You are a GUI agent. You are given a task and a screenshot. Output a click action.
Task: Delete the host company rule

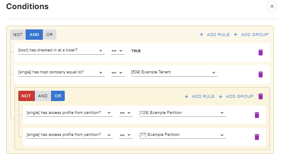(x=260, y=74)
